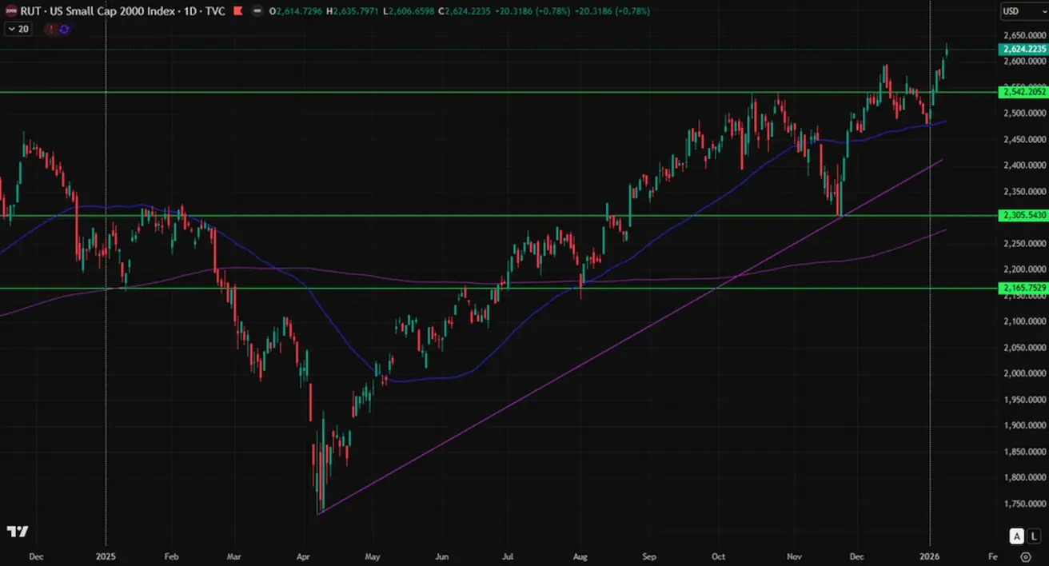
Task: Click the RUT symbol logo icon
Action: click(x=11, y=11)
